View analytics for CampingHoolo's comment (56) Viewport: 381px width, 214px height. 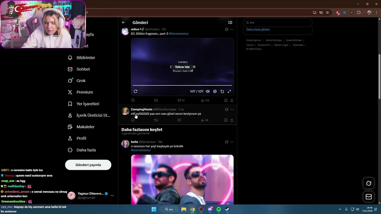pyautogui.click(x=204, y=120)
